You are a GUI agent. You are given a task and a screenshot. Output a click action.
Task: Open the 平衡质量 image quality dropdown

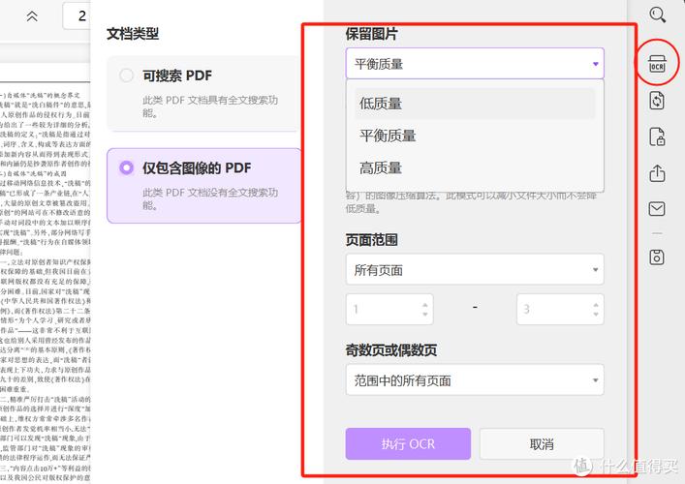point(475,64)
